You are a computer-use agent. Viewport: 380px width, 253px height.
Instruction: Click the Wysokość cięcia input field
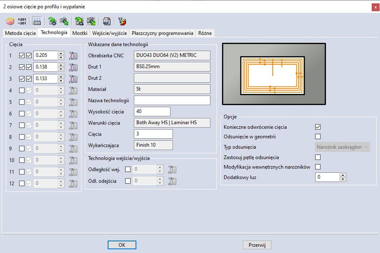pyautogui.click(x=152, y=111)
